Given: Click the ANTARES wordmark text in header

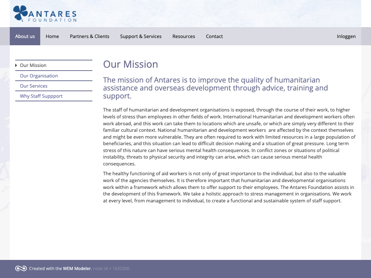Looking at the screenshot, I should (52, 14).
